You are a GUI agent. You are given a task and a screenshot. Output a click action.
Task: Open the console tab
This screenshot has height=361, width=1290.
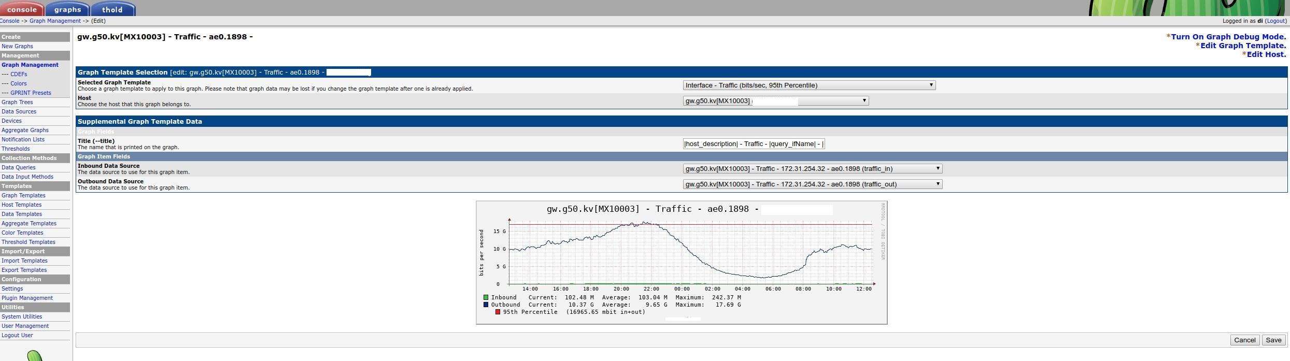click(x=22, y=9)
